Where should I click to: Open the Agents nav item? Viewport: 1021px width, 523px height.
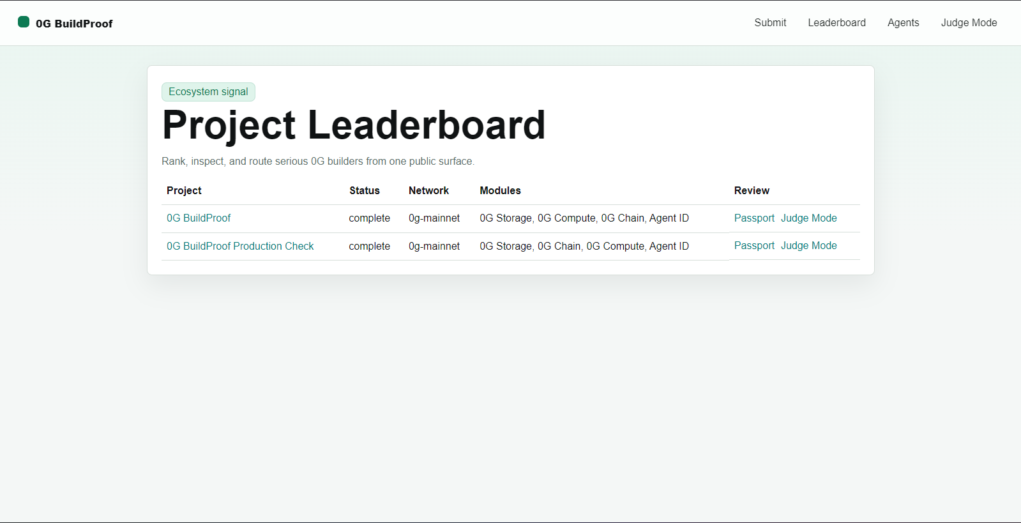click(903, 23)
